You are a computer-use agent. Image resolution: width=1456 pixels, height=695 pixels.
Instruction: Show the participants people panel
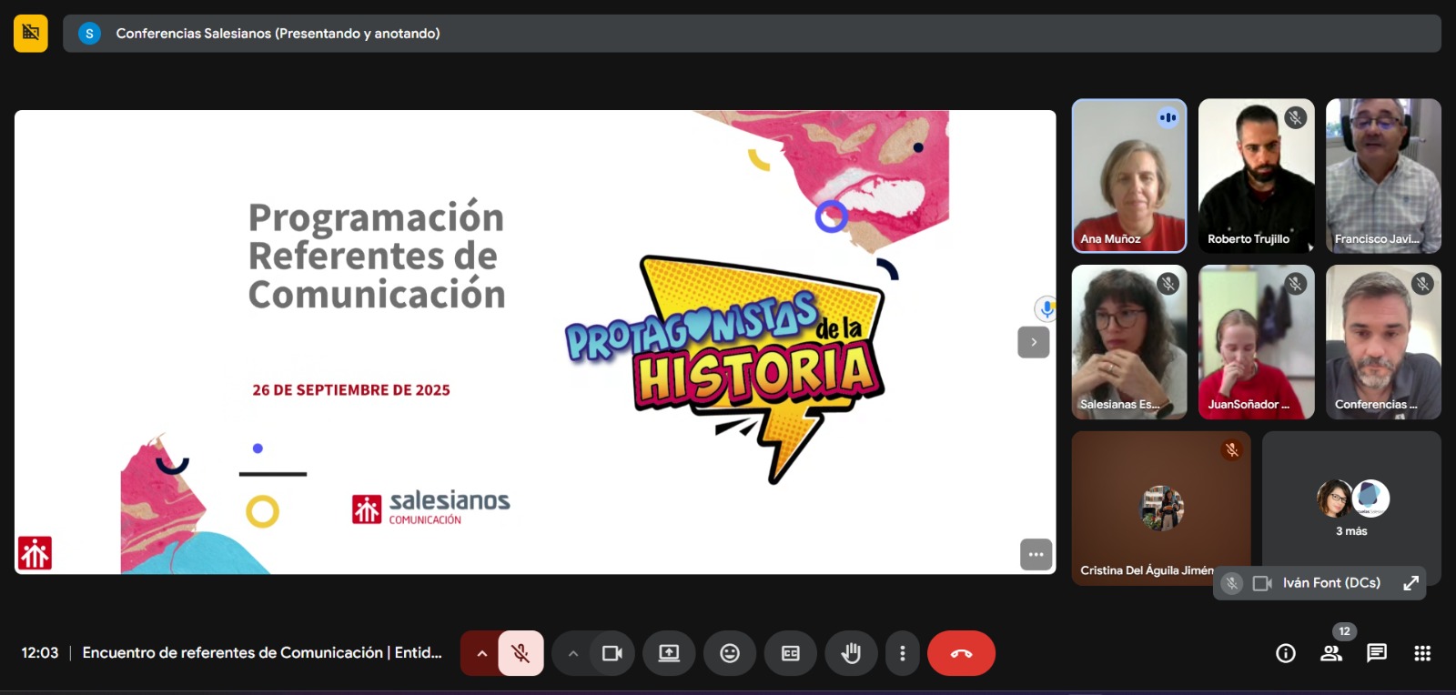pos(1331,653)
